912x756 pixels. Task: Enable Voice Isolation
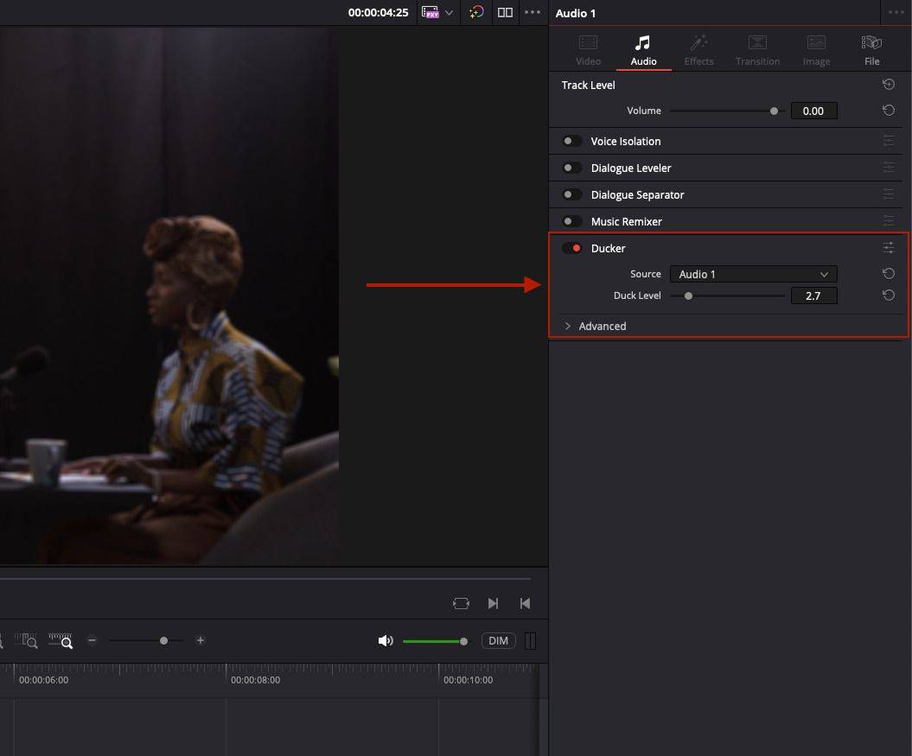tap(571, 141)
